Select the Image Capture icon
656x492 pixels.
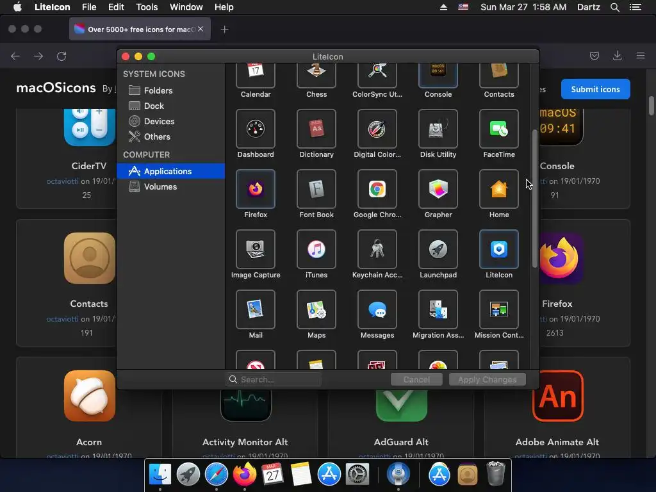[x=255, y=249]
